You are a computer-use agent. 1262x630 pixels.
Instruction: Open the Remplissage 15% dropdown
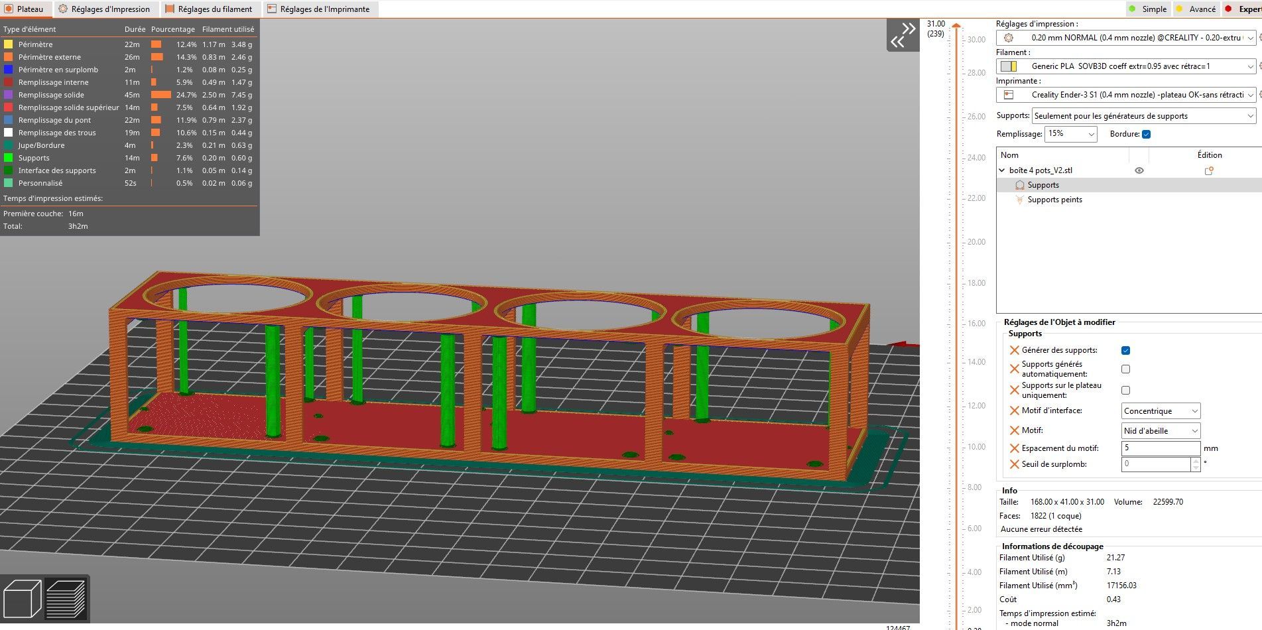[1071, 134]
